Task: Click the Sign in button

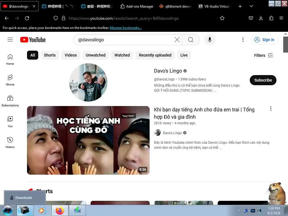Action: [x=264, y=40]
